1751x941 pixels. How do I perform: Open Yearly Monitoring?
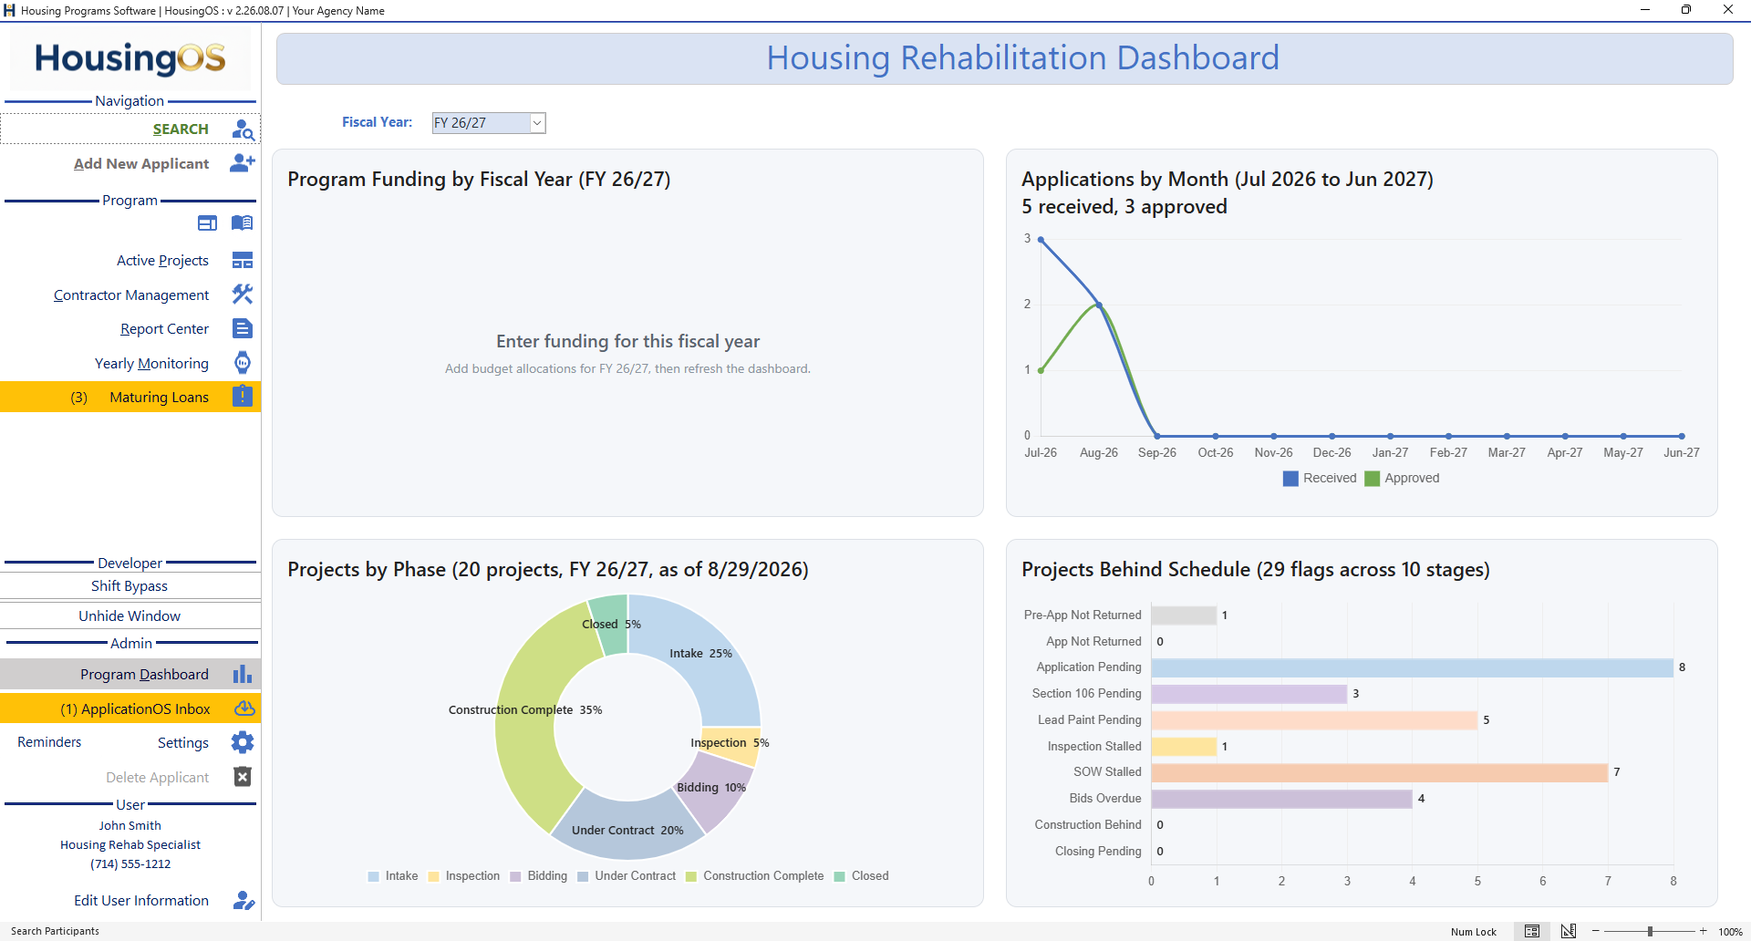click(x=151, y=364)
